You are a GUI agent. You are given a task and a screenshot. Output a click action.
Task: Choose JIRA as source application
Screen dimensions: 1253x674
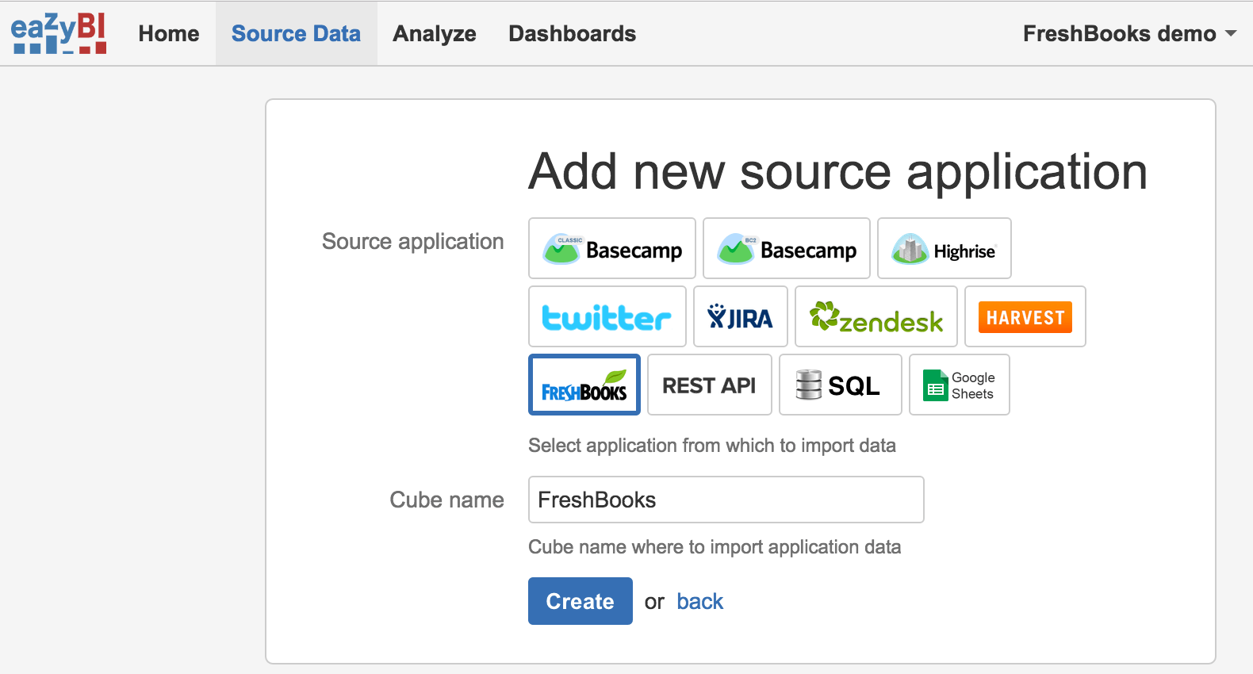pos(740,317)
